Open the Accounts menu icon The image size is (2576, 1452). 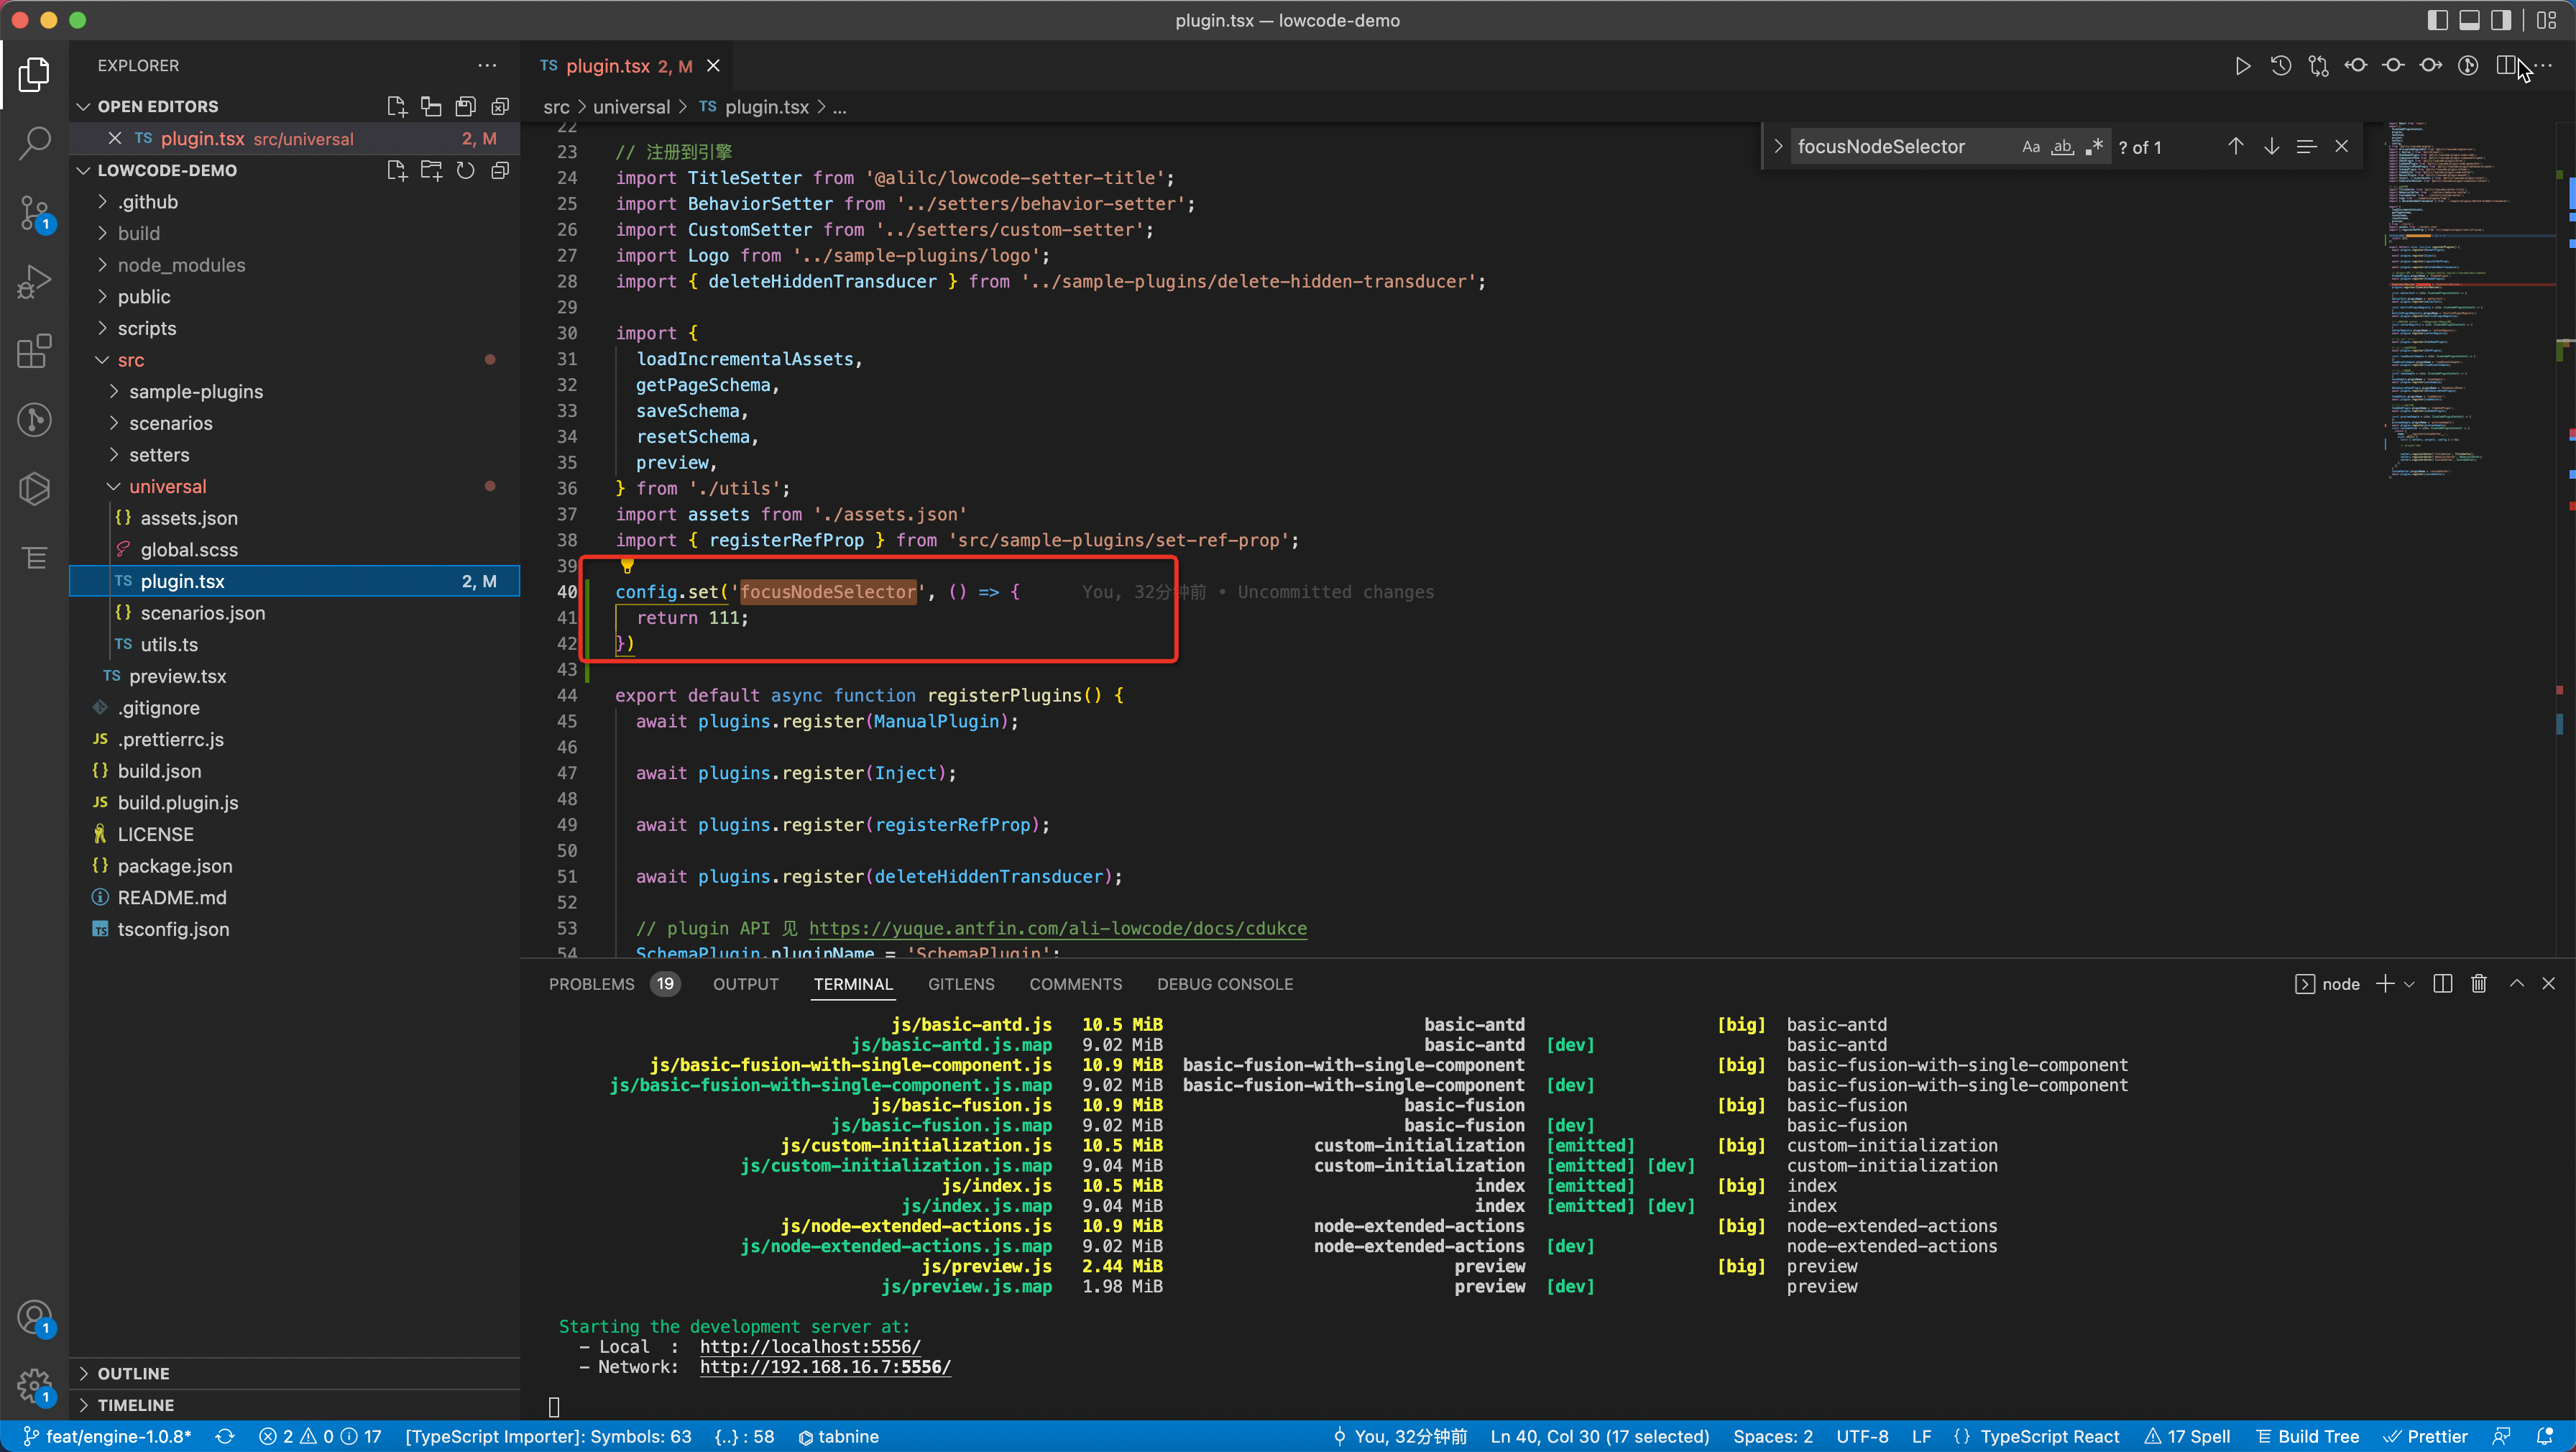(34, 1317)
